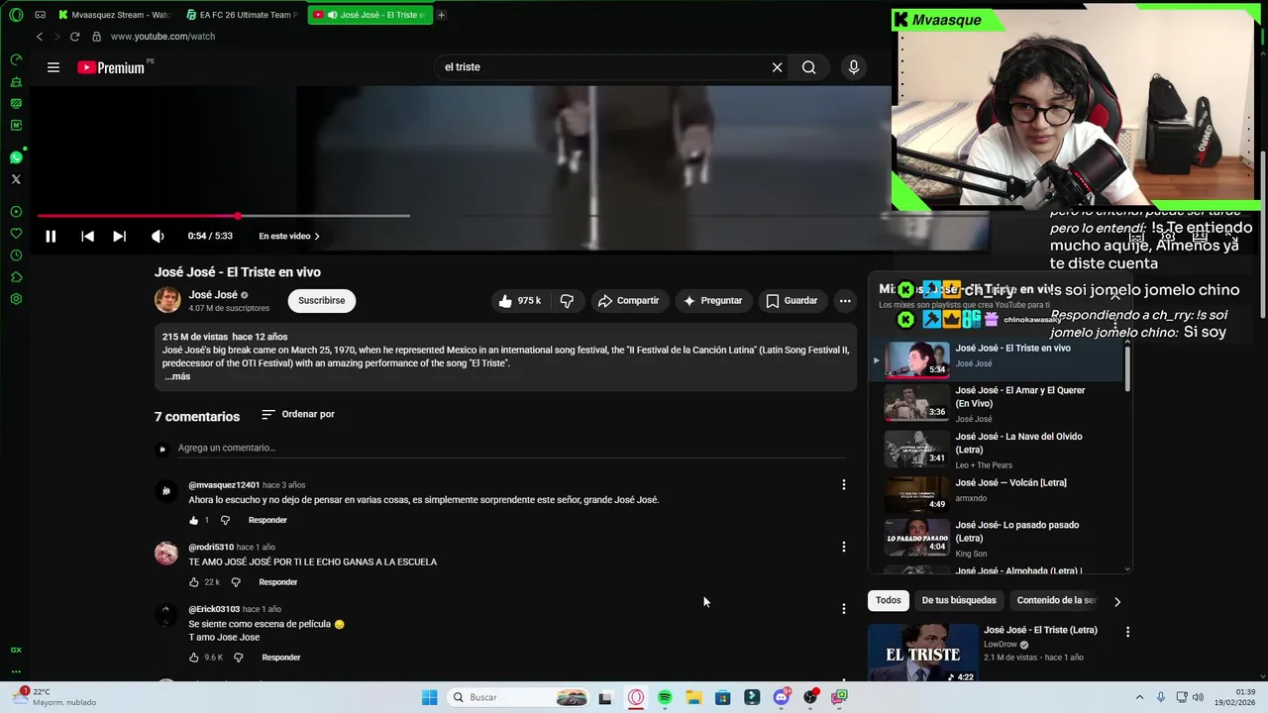Expand En este video chapters
Image resolution: width=1268 pixels, height=713 pixels.
pos(289,236)
